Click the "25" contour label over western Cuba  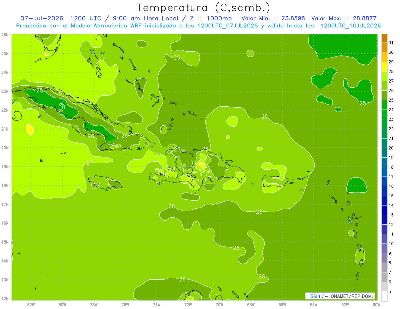pyautogui.click(x=40, y=90)
